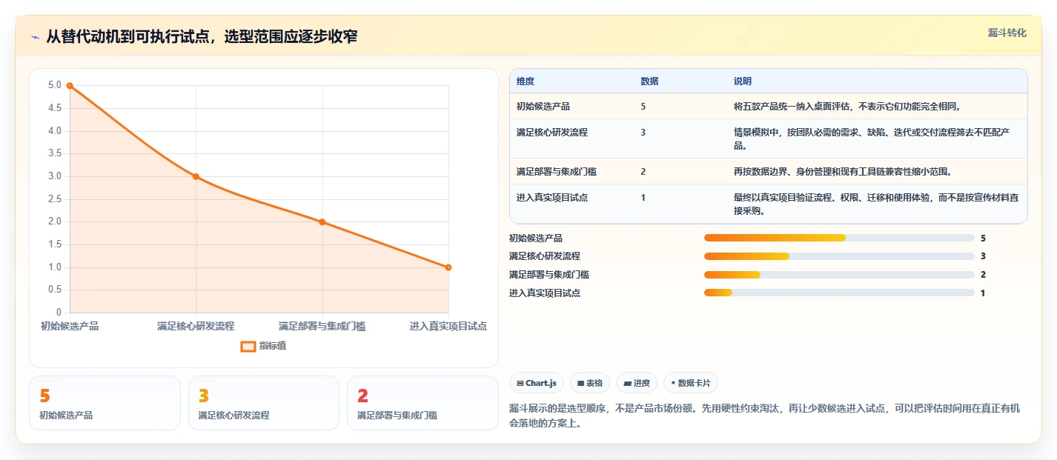Click the chart data point at 进入真实项目试点
This screenshot has height=460, width=1057.
[x=448, y=267]
